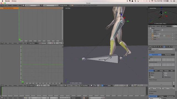Select B-Bone display type
Viewport: 177px width, 99px height.
pos(161,71)
